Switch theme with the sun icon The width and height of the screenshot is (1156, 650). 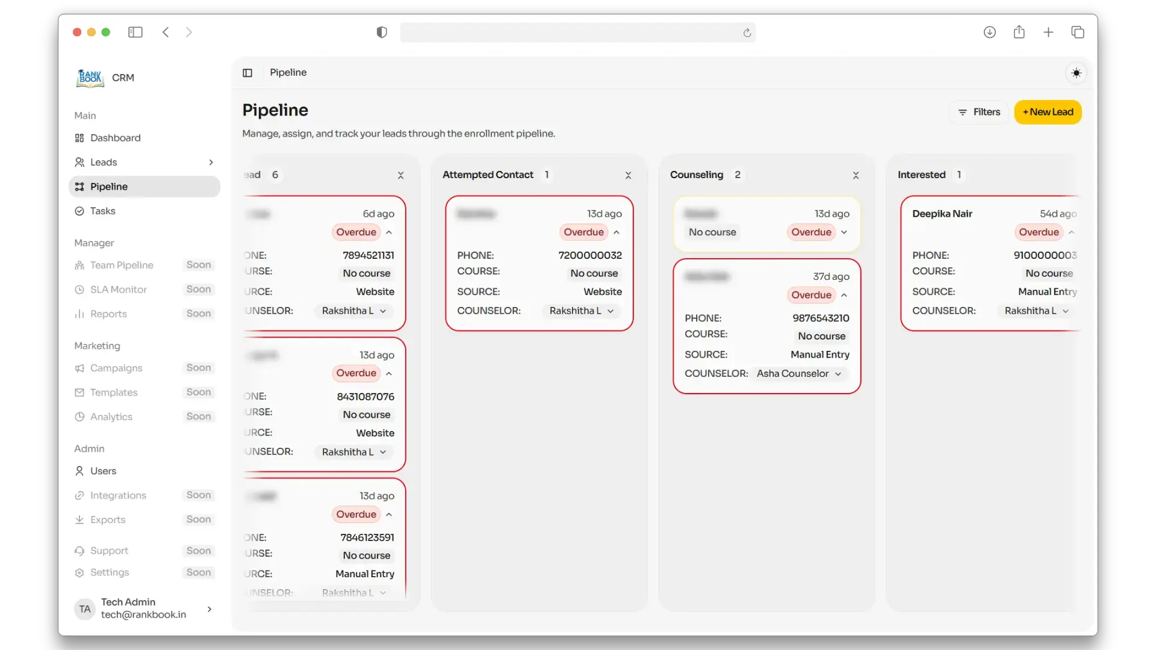[x=1076, y=73]
